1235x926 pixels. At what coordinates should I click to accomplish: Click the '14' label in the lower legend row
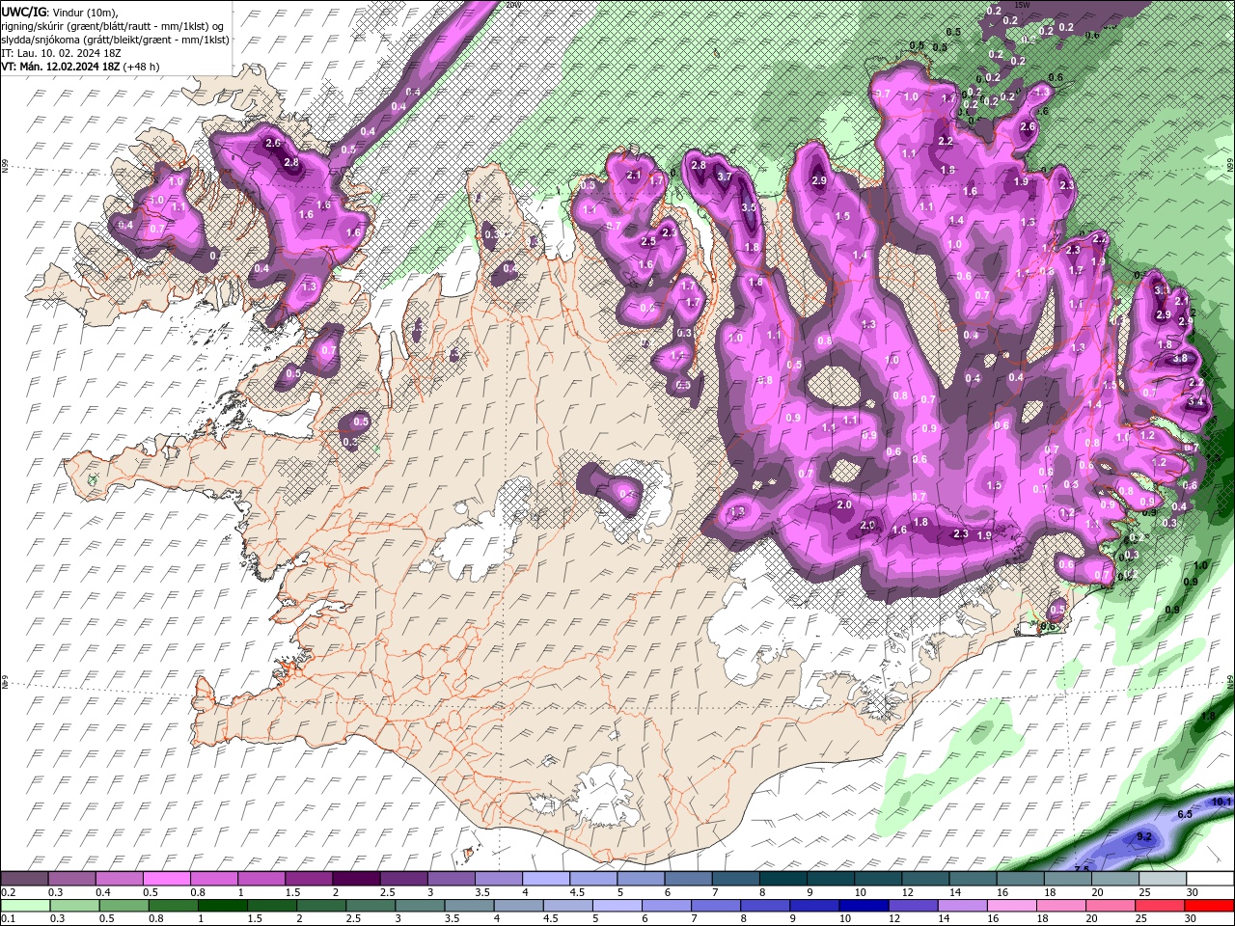946,918
